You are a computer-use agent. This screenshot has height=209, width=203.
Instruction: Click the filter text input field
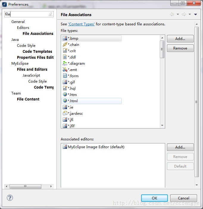point(26,14)
